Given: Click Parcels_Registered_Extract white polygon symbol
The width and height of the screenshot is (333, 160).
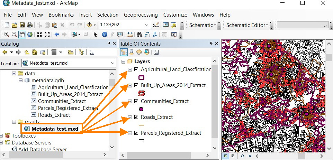Looking at the screenshot, I should [x=141, y=141].
